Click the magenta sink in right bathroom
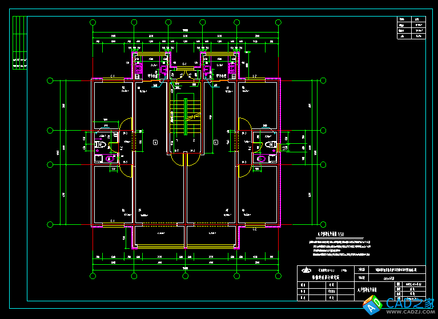438x319 pixels. [x=262, y=159]
